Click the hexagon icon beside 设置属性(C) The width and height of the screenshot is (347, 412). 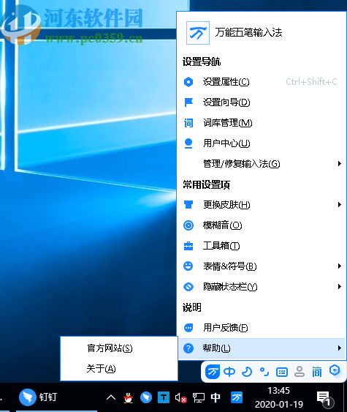point(188,82)
